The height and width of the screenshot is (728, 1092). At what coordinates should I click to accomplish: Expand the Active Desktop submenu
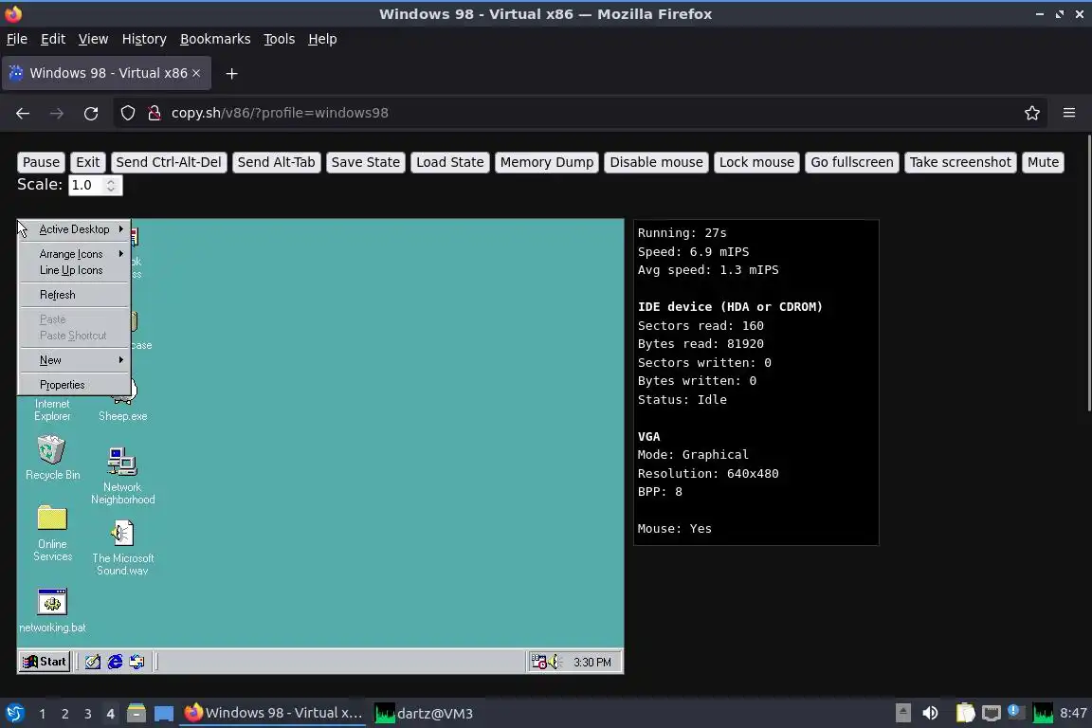click(x=75, y=229)
